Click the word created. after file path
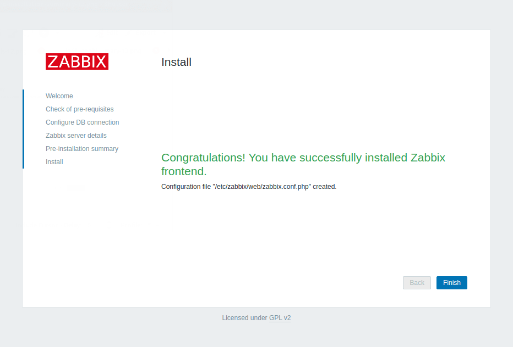Image resolution: width=513 pixels, height=347 pixels. coord(325,187)
